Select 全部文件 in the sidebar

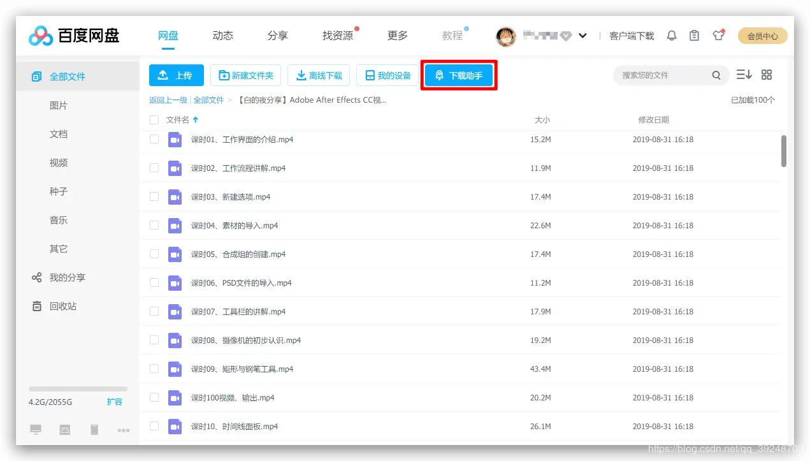tap(78, 77)
